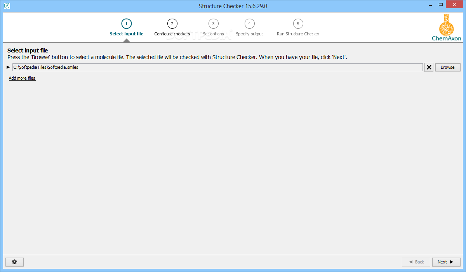Click the Next button
This screenshot has height=272, width=466.
click(446, 262)
